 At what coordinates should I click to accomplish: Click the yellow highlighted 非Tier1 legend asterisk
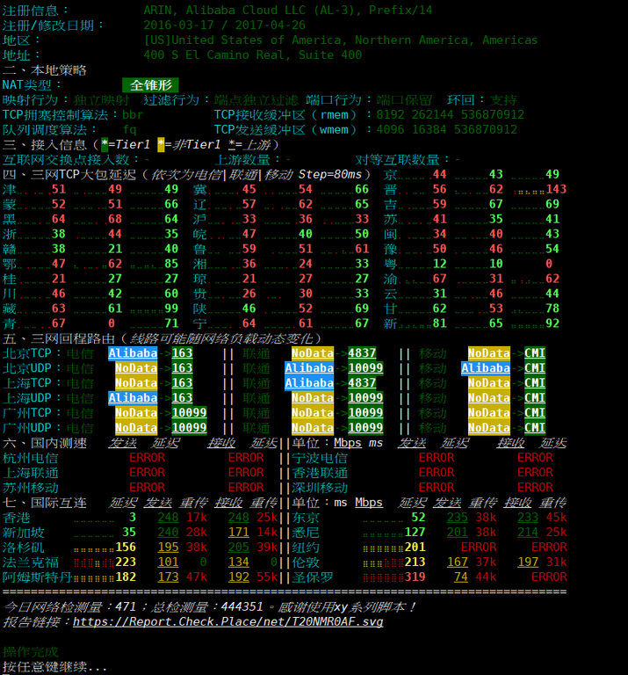pos(161,144)
